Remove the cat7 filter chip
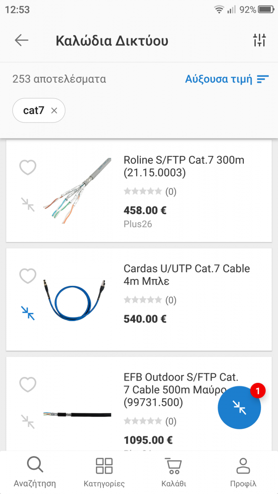The image size is (278, 494). coord(54,111)
